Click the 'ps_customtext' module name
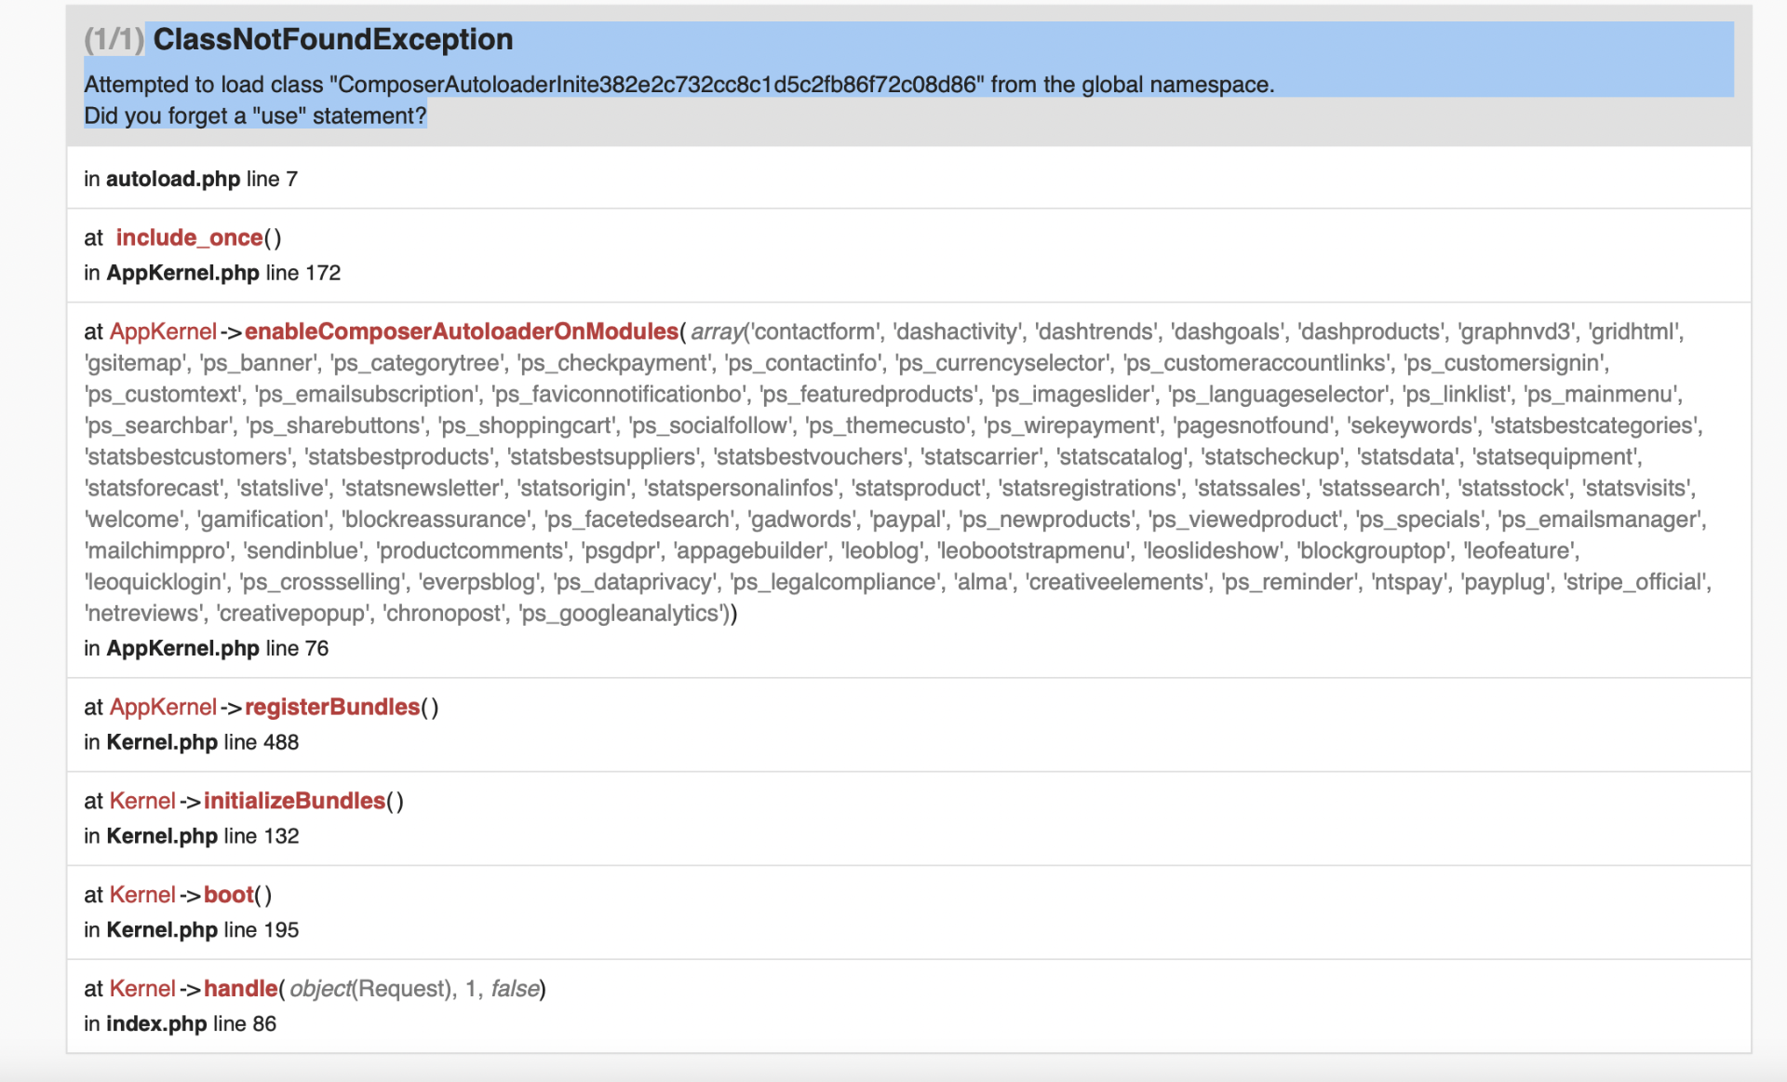This screenshot has height=1082, width=1787. point(162,394)
